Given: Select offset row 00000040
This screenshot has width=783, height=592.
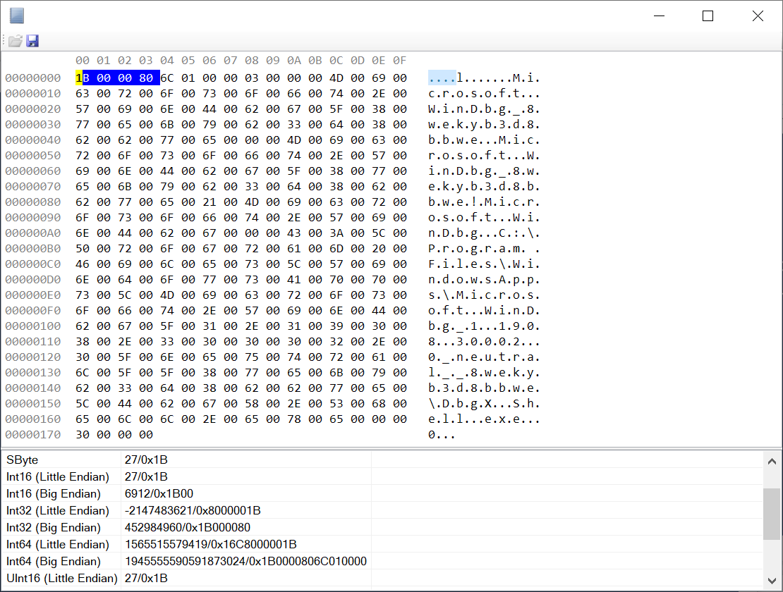Looking at the screenshot, I should click(33, 140).
